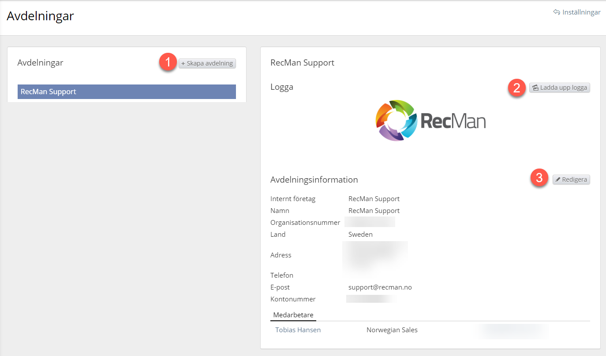Select RecMan Support in the department list
The height and width of the screenshot is (356, 606).
tap(127, 92)
